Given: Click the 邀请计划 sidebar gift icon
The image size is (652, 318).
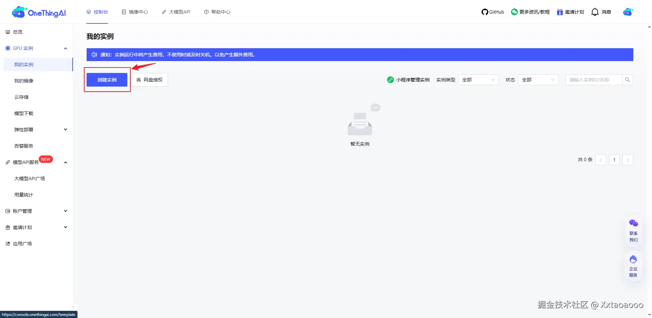Looking at the screenshot, I should 8,227.
